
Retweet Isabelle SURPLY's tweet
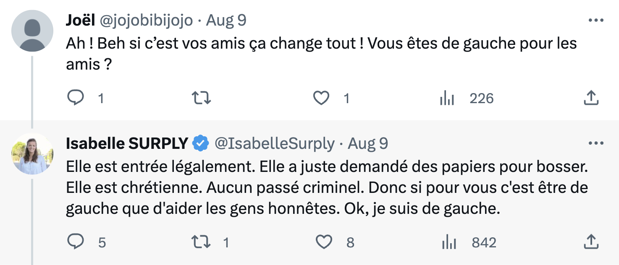(201, 242)
